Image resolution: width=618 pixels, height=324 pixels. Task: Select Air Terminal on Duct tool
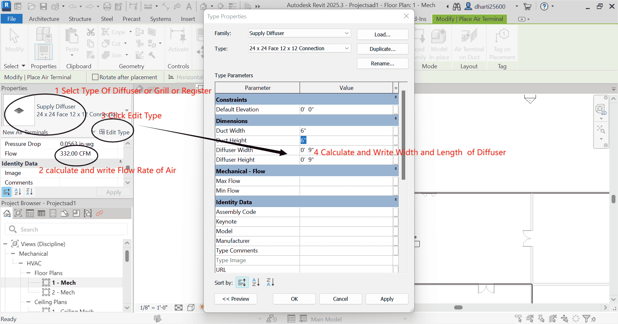pos(469,43)
